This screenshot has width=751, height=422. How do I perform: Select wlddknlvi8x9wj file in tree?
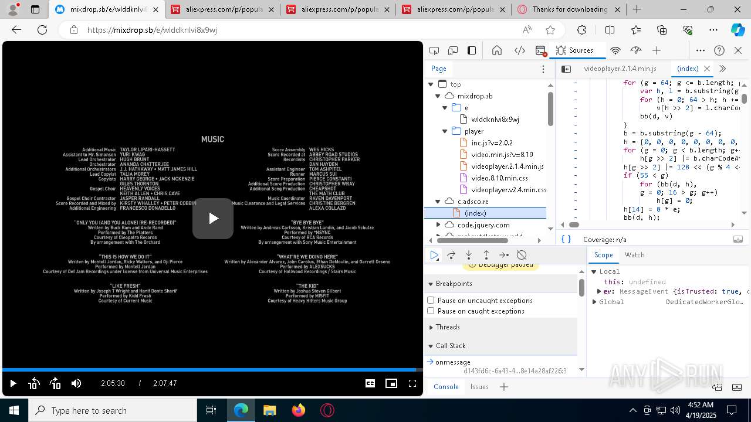(x=495, y=120)
